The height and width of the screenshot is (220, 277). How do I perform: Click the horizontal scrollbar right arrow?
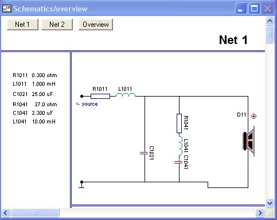pos(260,213)
